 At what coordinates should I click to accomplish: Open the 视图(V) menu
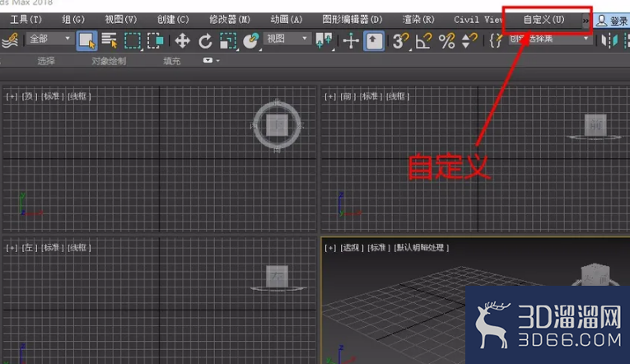pos(120,20)
